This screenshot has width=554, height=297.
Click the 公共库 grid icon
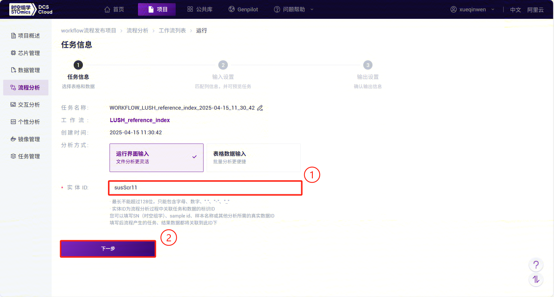(190, 9)
